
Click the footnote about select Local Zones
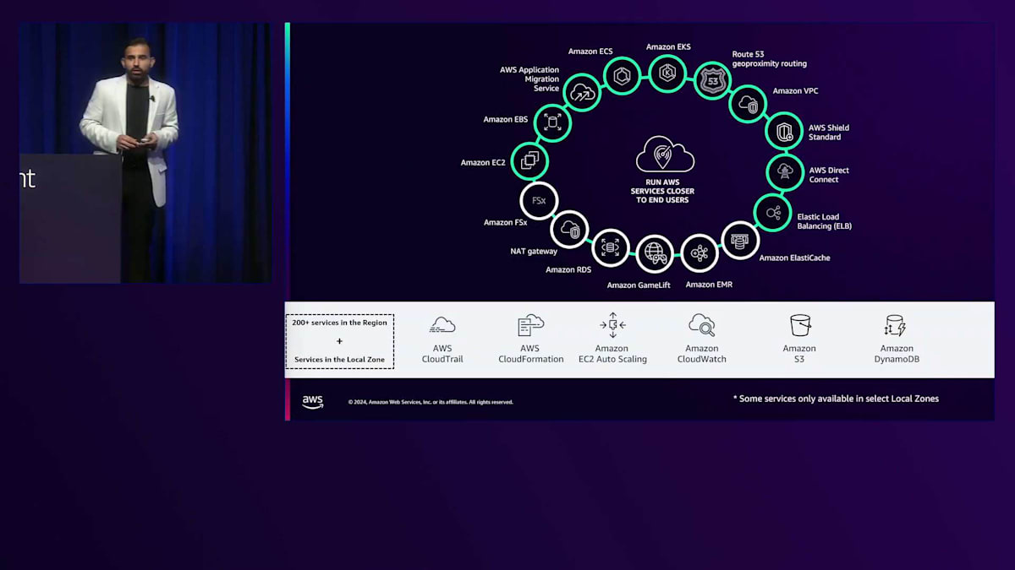click(x=836, y=399)
